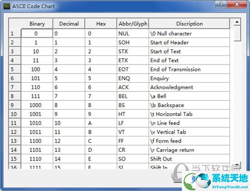Select the Horizontal Tab description cell
This screenshot has height=191, width=250.
point(190,114)
